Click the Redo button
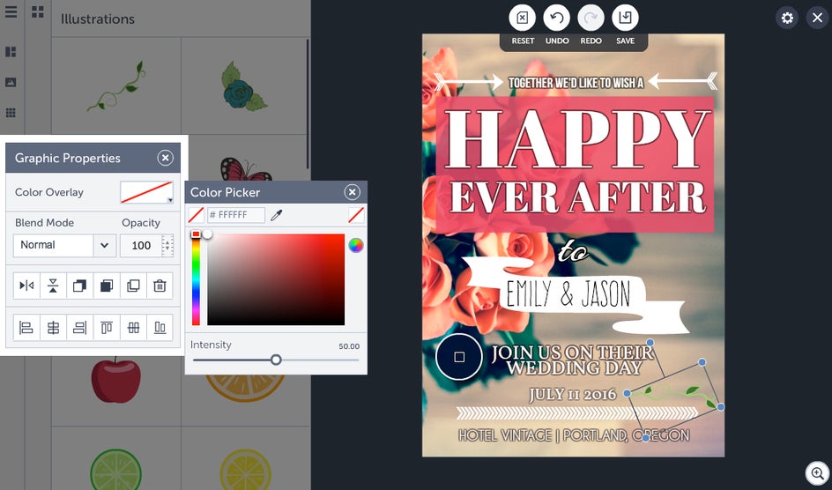832x490 pixels. pos(591,18)
